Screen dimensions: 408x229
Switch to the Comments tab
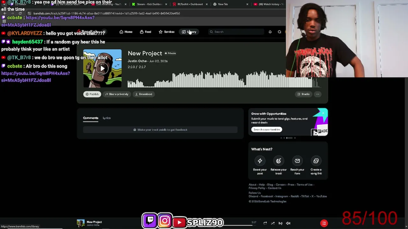tap(91, 118)
